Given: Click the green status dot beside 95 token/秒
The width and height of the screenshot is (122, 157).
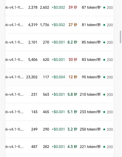Looking at the screenshot, I should pos(104,77).
